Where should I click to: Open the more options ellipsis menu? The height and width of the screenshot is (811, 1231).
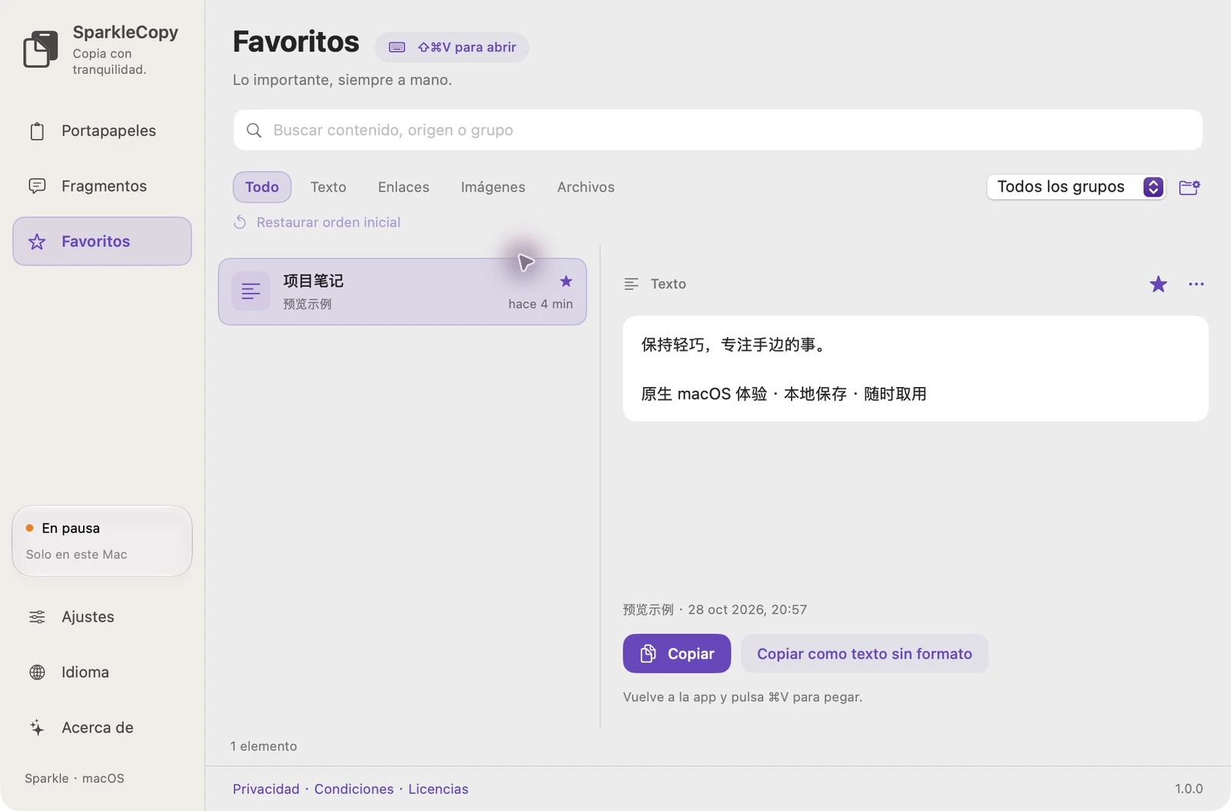point(1196,284)
